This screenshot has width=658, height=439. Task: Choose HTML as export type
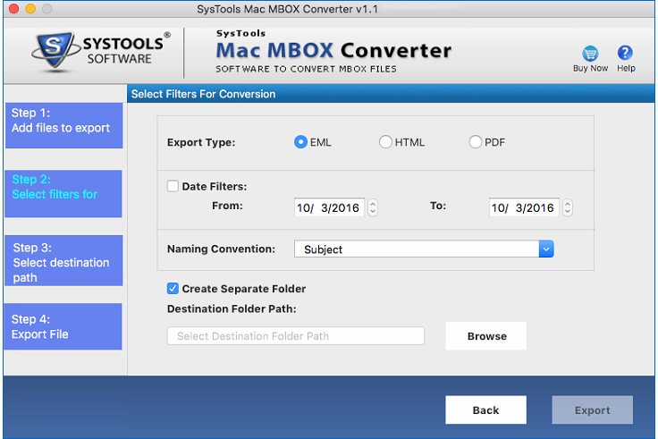[x=385, y=142]
